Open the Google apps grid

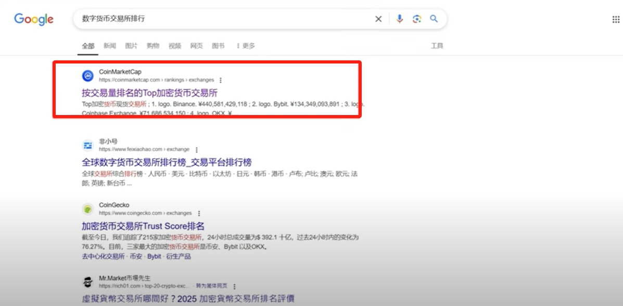[616, 19]
